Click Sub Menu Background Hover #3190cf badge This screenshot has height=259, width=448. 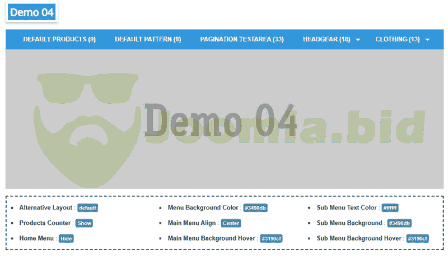(x=417, y=238)
